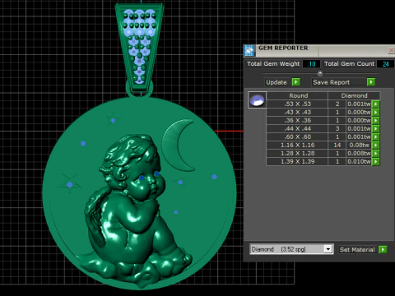Image resolution: width=395 pixels, height=296 pixels.
Task: Select the crescent moon on the pendant
Action: [x=171, y=146]
